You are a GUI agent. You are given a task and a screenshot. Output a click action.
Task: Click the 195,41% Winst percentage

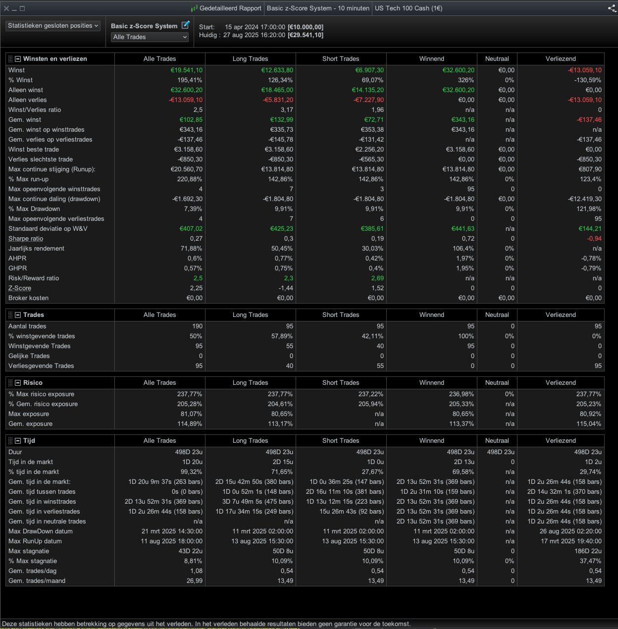coord(190,80)
